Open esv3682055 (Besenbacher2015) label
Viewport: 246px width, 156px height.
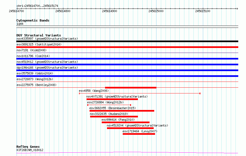click(x=112, y=108)
